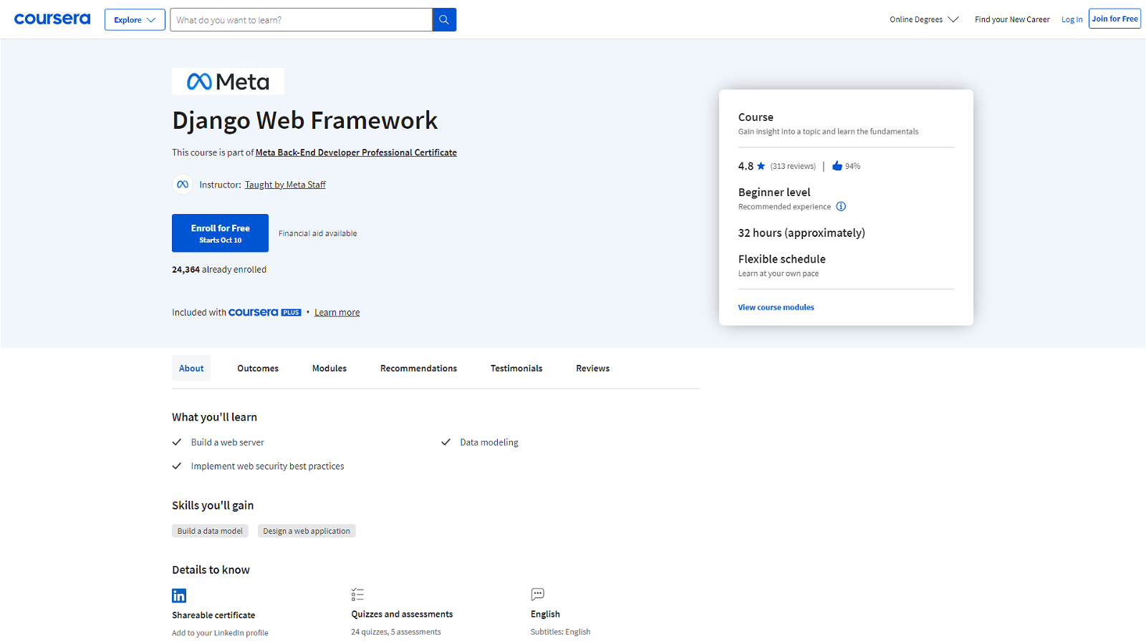Image resolution: width=1146 pixels, height=644 pixels.
Task: Go to the Reviews tab
Action: (593, 369)
